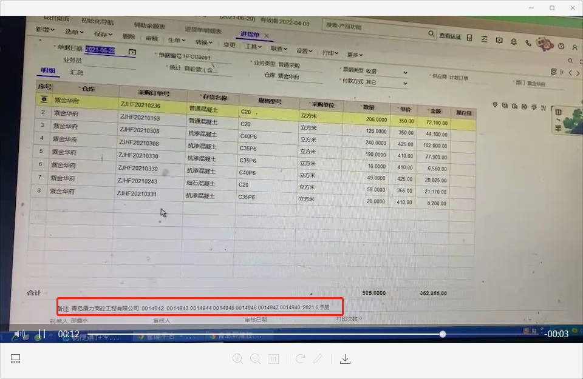Expand the 更多 dropdown
Image resolution: width=583 pixels, height=379 pixels.
[x=355, y=55]
